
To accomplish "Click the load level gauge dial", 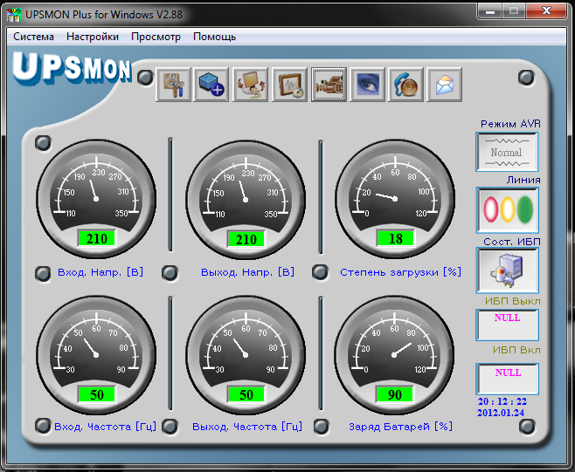I will coord(395,199).
